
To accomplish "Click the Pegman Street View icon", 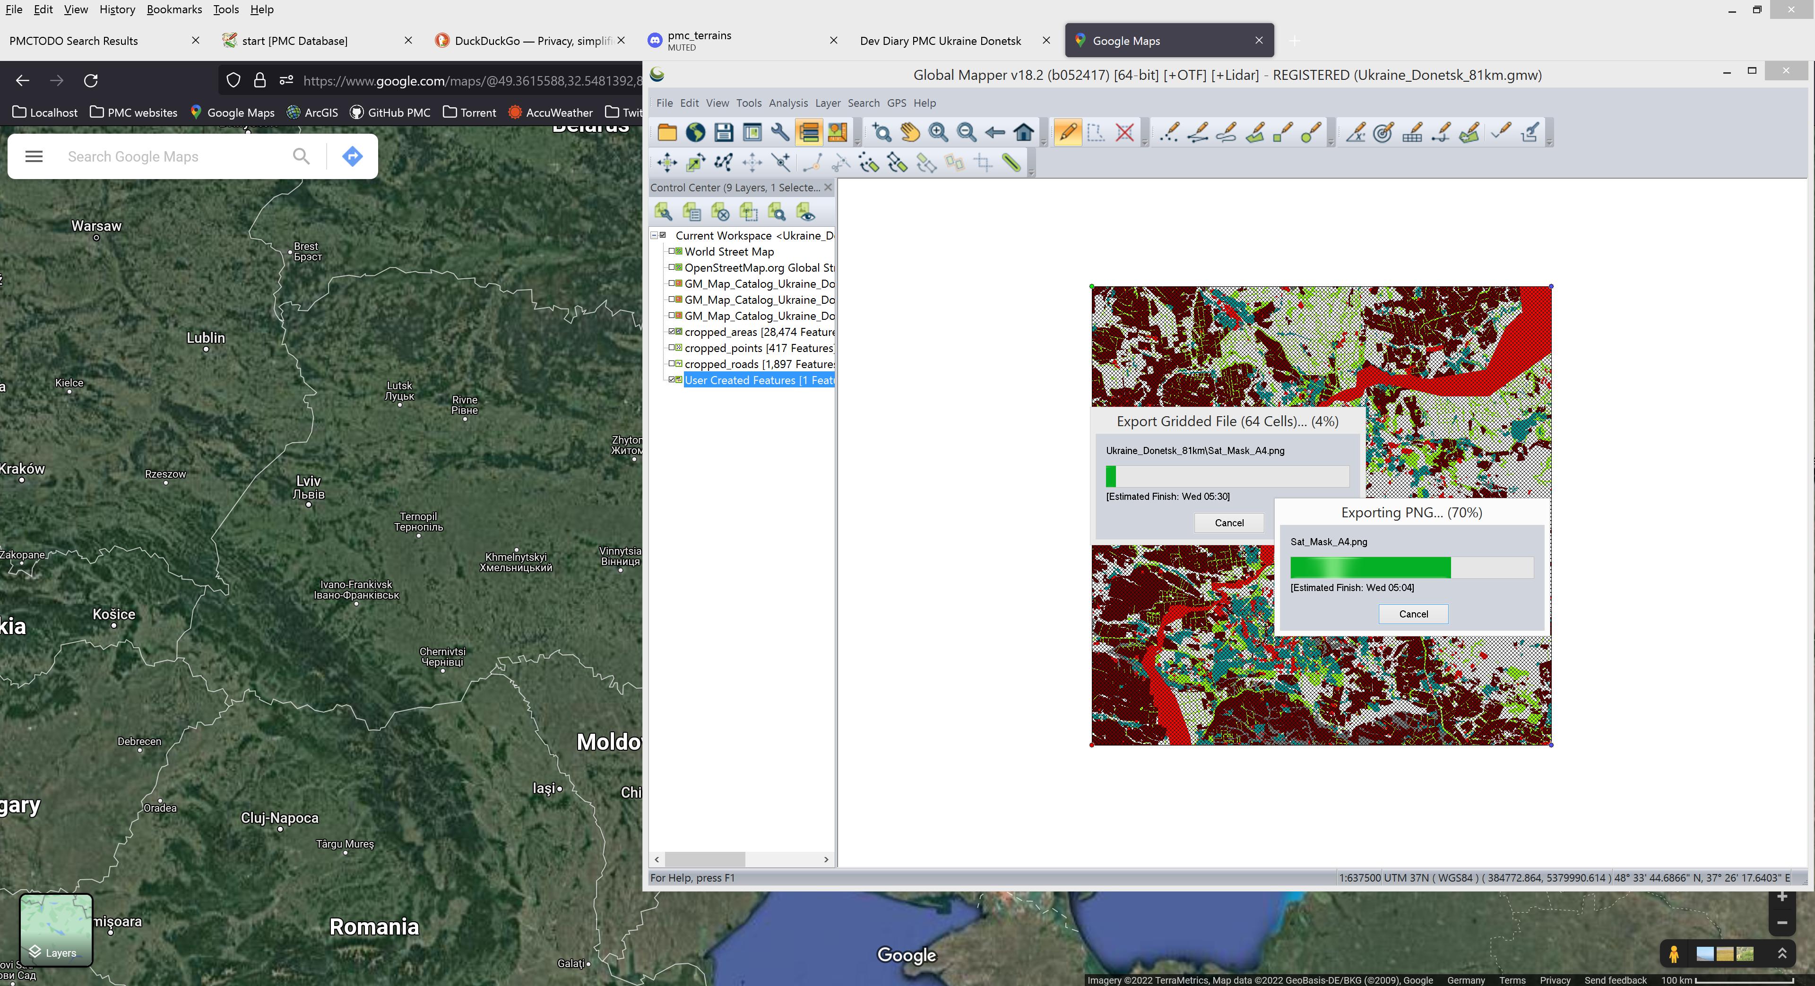I will pos(1674,954).
